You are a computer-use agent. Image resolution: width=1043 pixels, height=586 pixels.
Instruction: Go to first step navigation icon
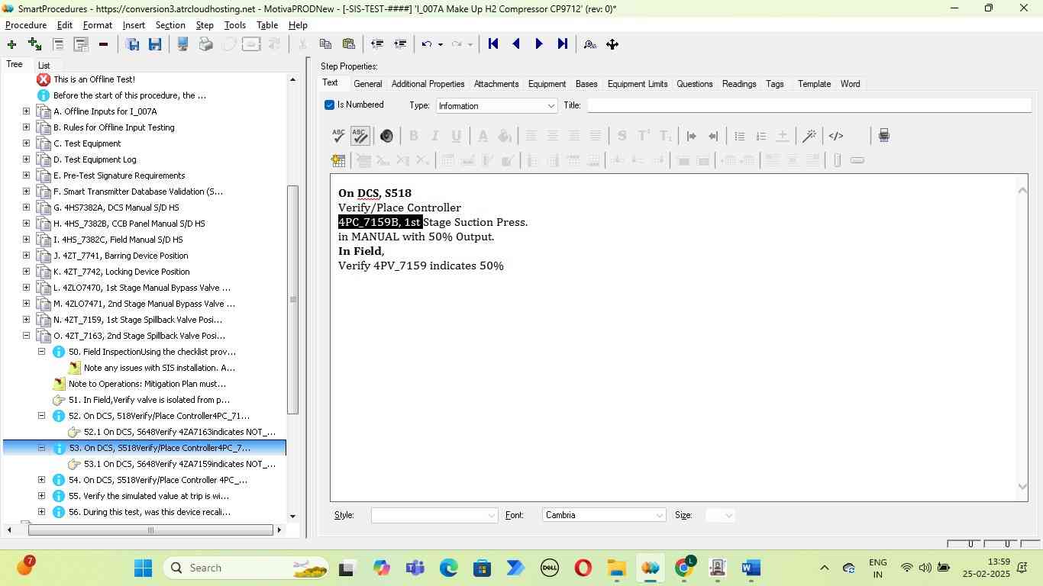[493, 44]
